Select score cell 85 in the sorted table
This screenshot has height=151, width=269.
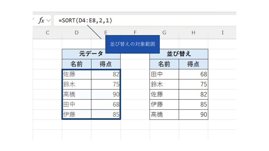click(x=194, y=104)
